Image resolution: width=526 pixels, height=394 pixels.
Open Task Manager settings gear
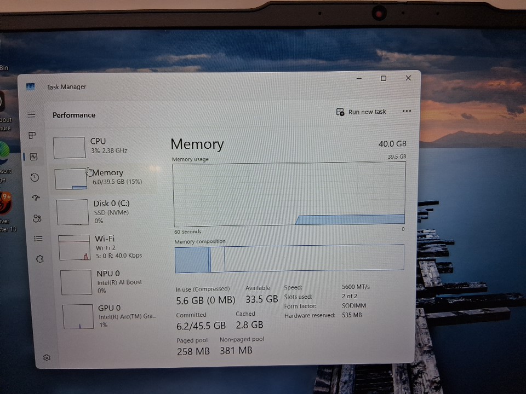pos(47,358)
